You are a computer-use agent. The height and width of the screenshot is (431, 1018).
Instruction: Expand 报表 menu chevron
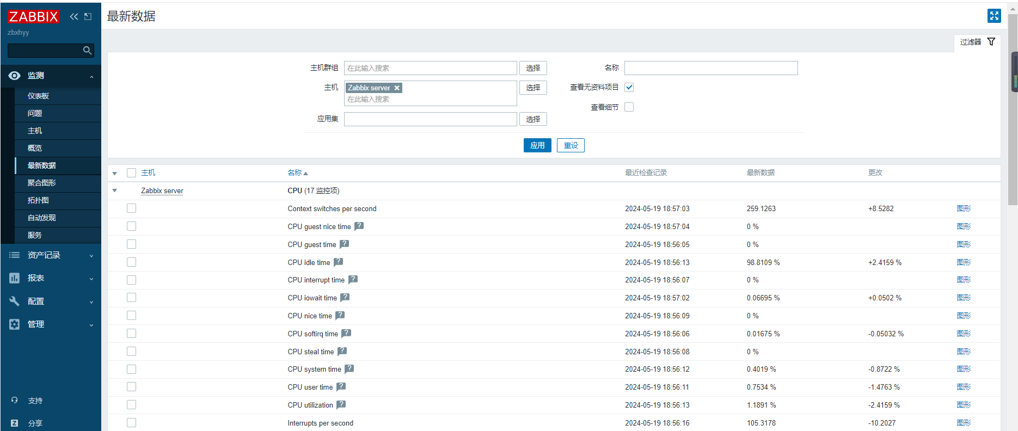click(91, 279)
